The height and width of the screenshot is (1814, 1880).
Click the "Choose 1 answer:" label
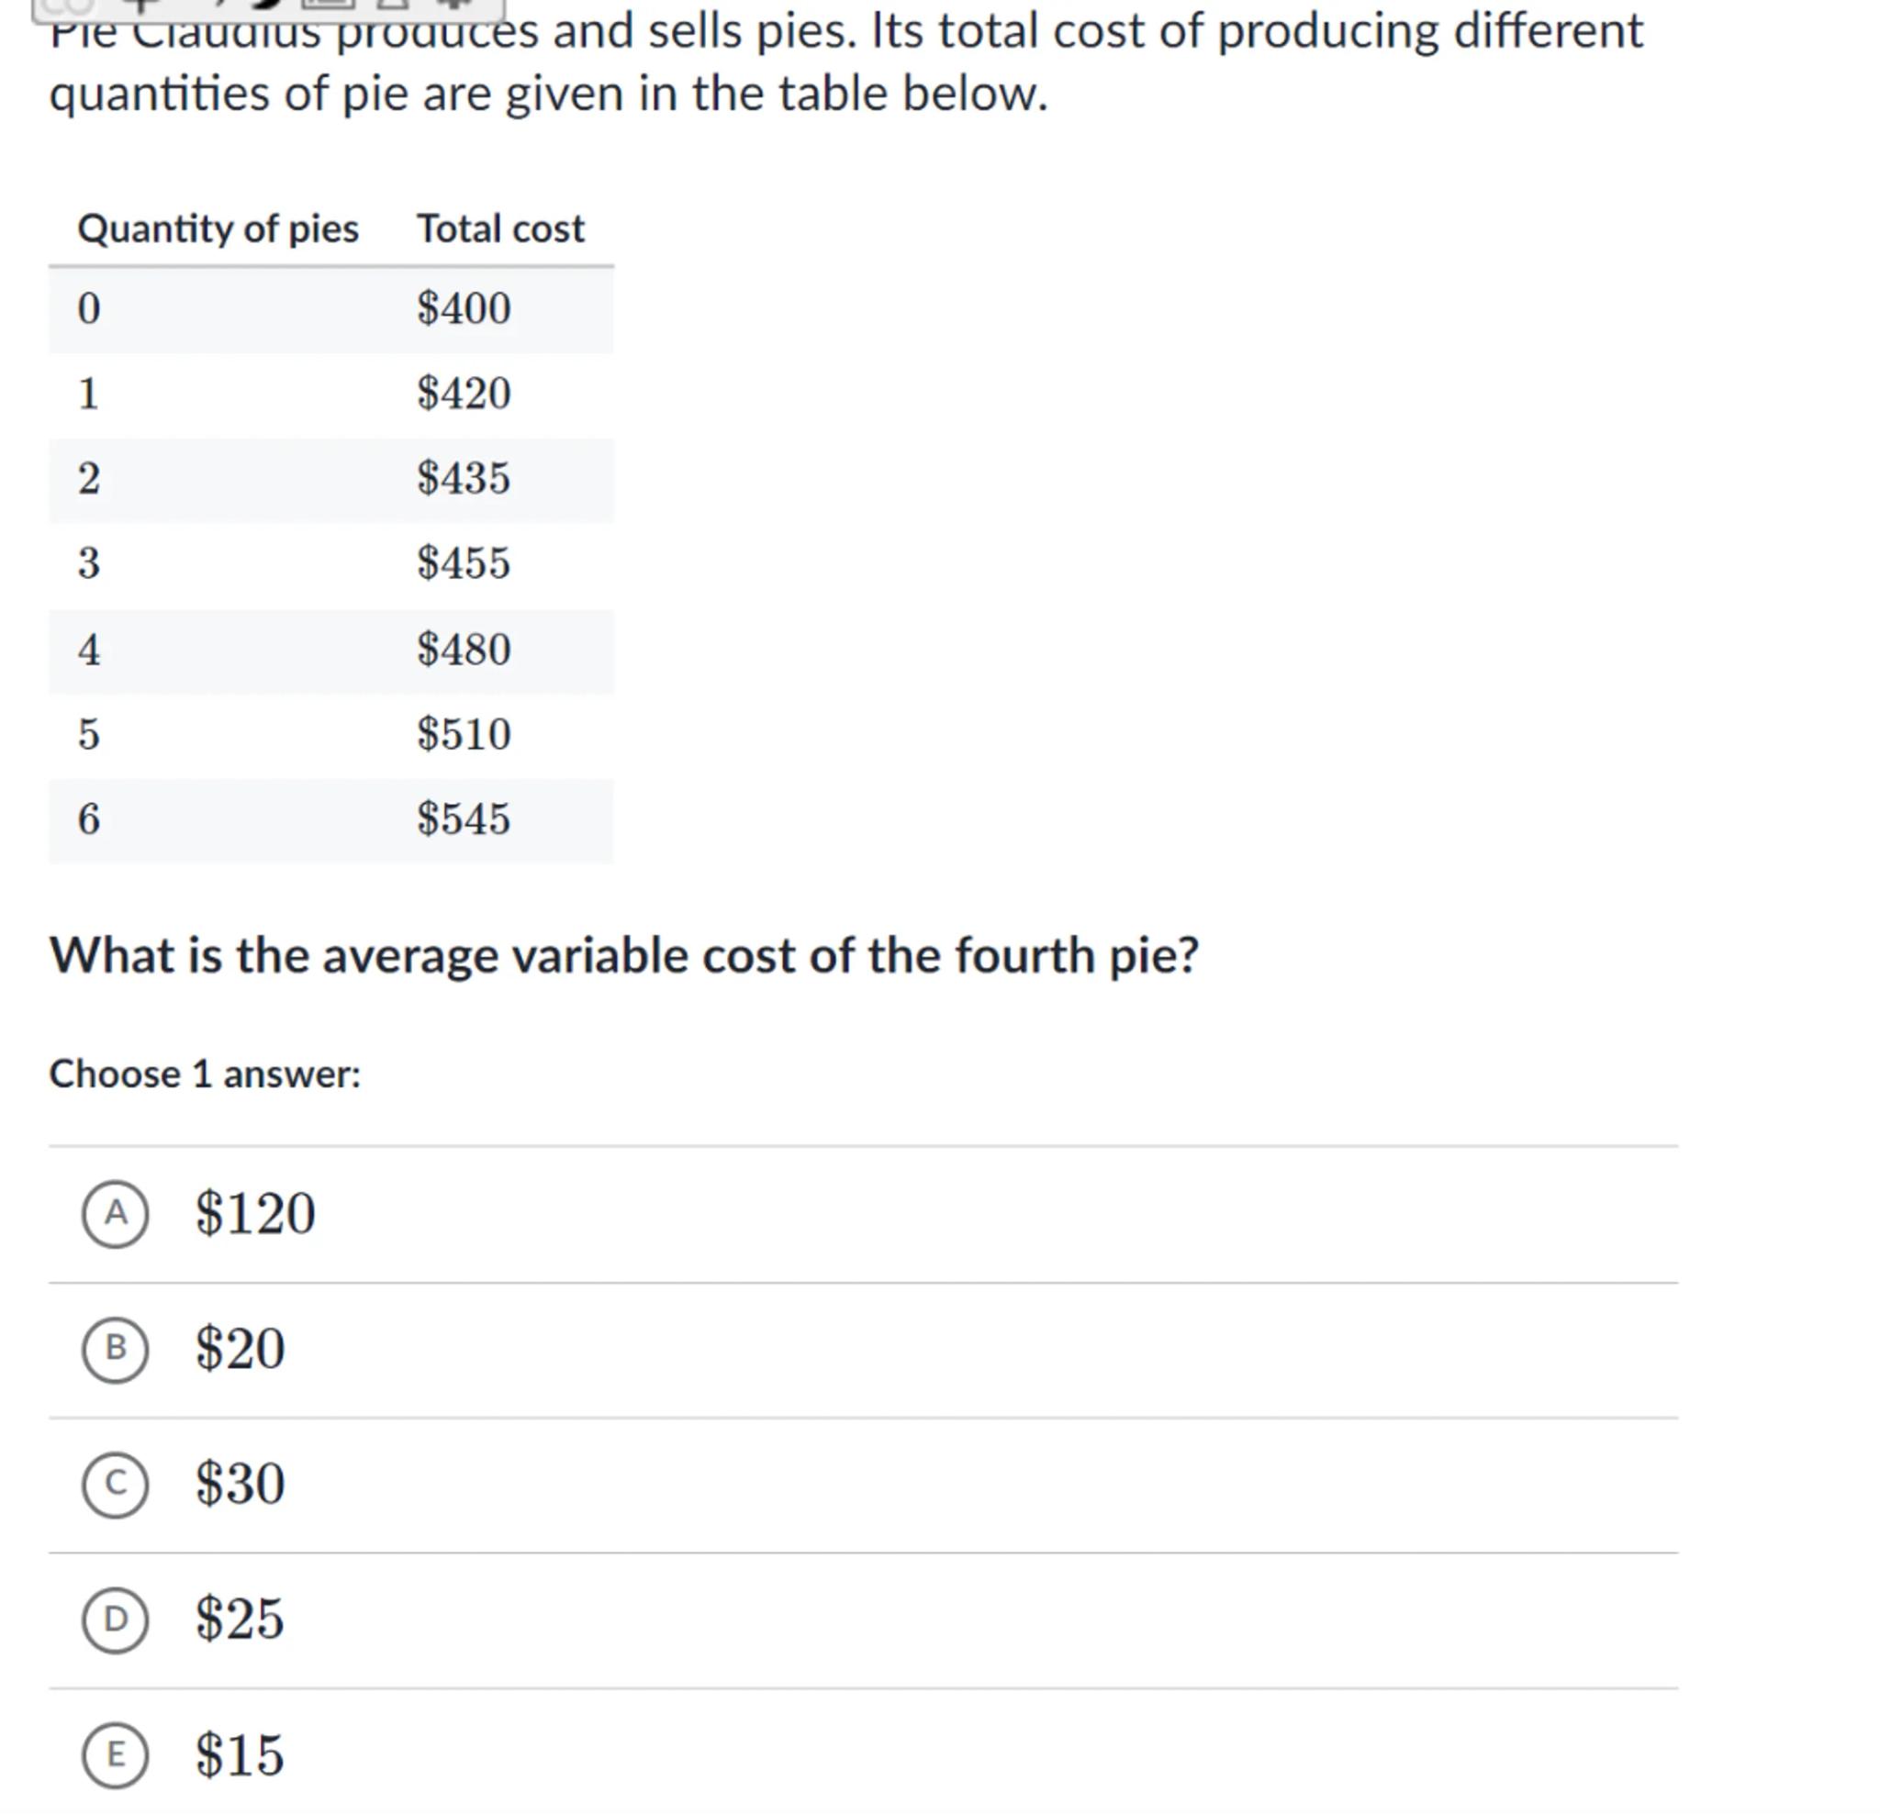pos(205,1074)
